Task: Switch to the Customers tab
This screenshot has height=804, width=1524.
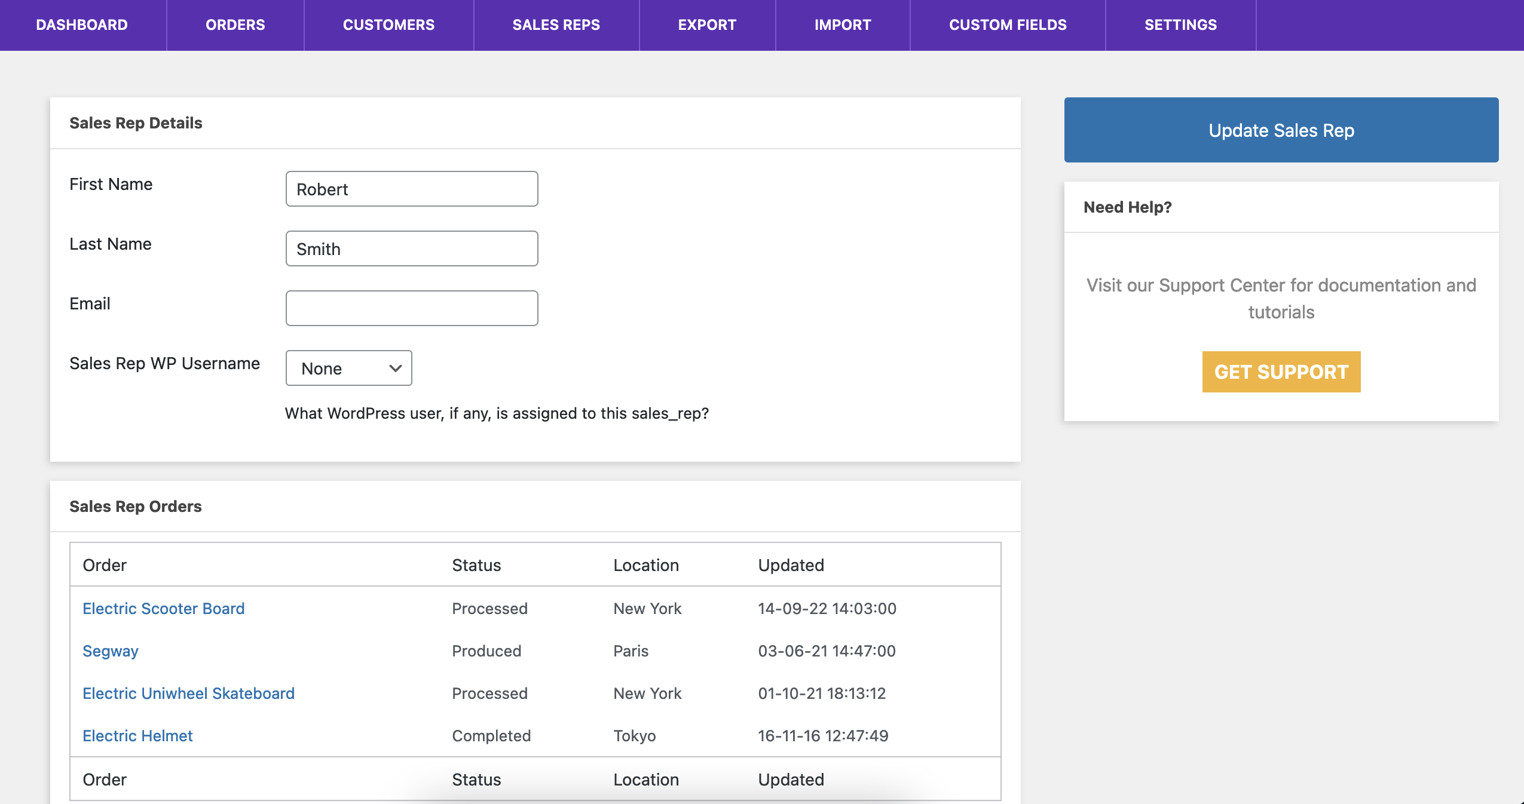Action: click(388, 25)
